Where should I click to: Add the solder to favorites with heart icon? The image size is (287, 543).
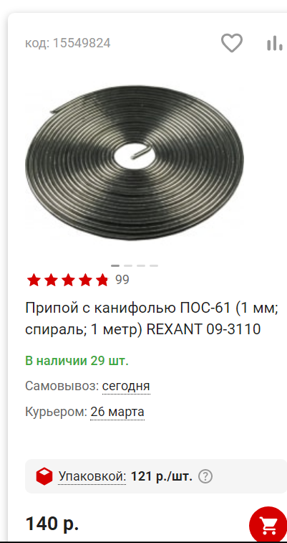click(x=232, y=43)
